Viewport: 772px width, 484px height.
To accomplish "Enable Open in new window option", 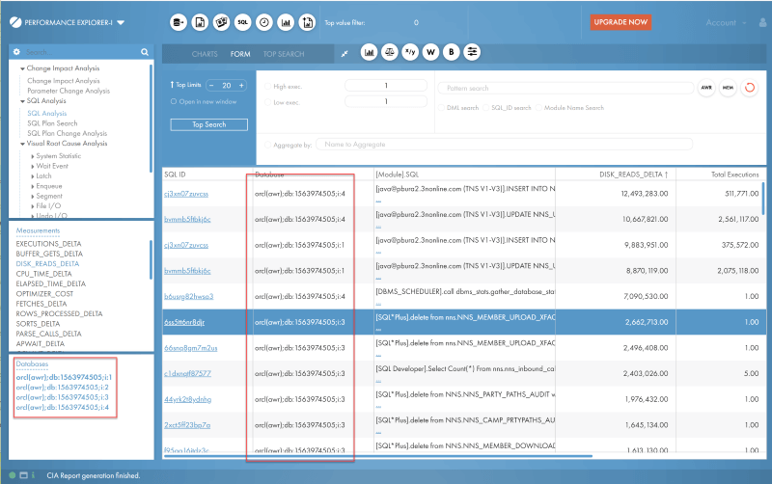I will click(x=174, y=100).
